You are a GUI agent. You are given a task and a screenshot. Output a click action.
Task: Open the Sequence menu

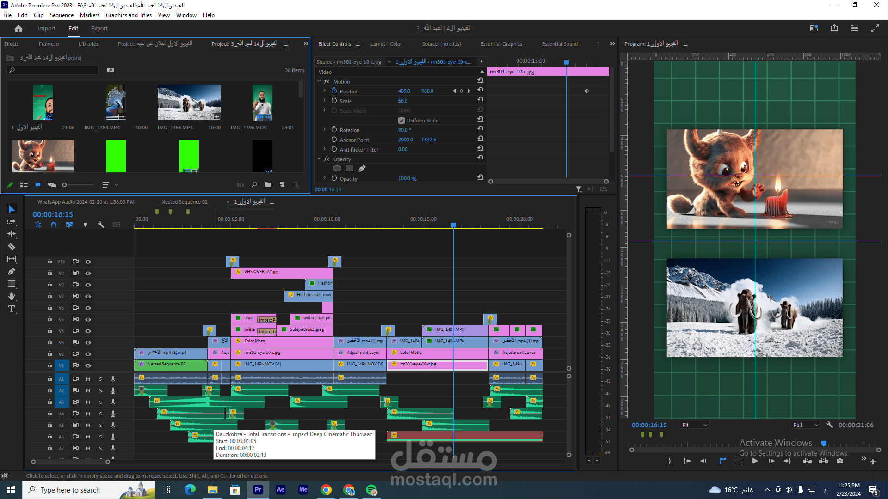pyautogui.click(x=62, y=15)
